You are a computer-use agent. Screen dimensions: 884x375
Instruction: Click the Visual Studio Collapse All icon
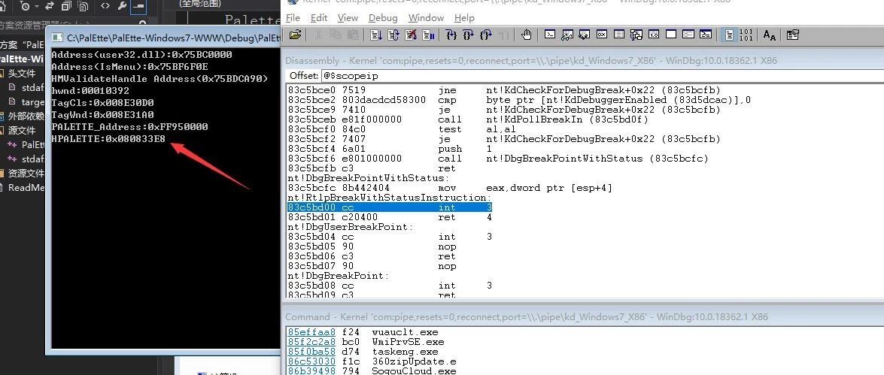tap(66, 6)
